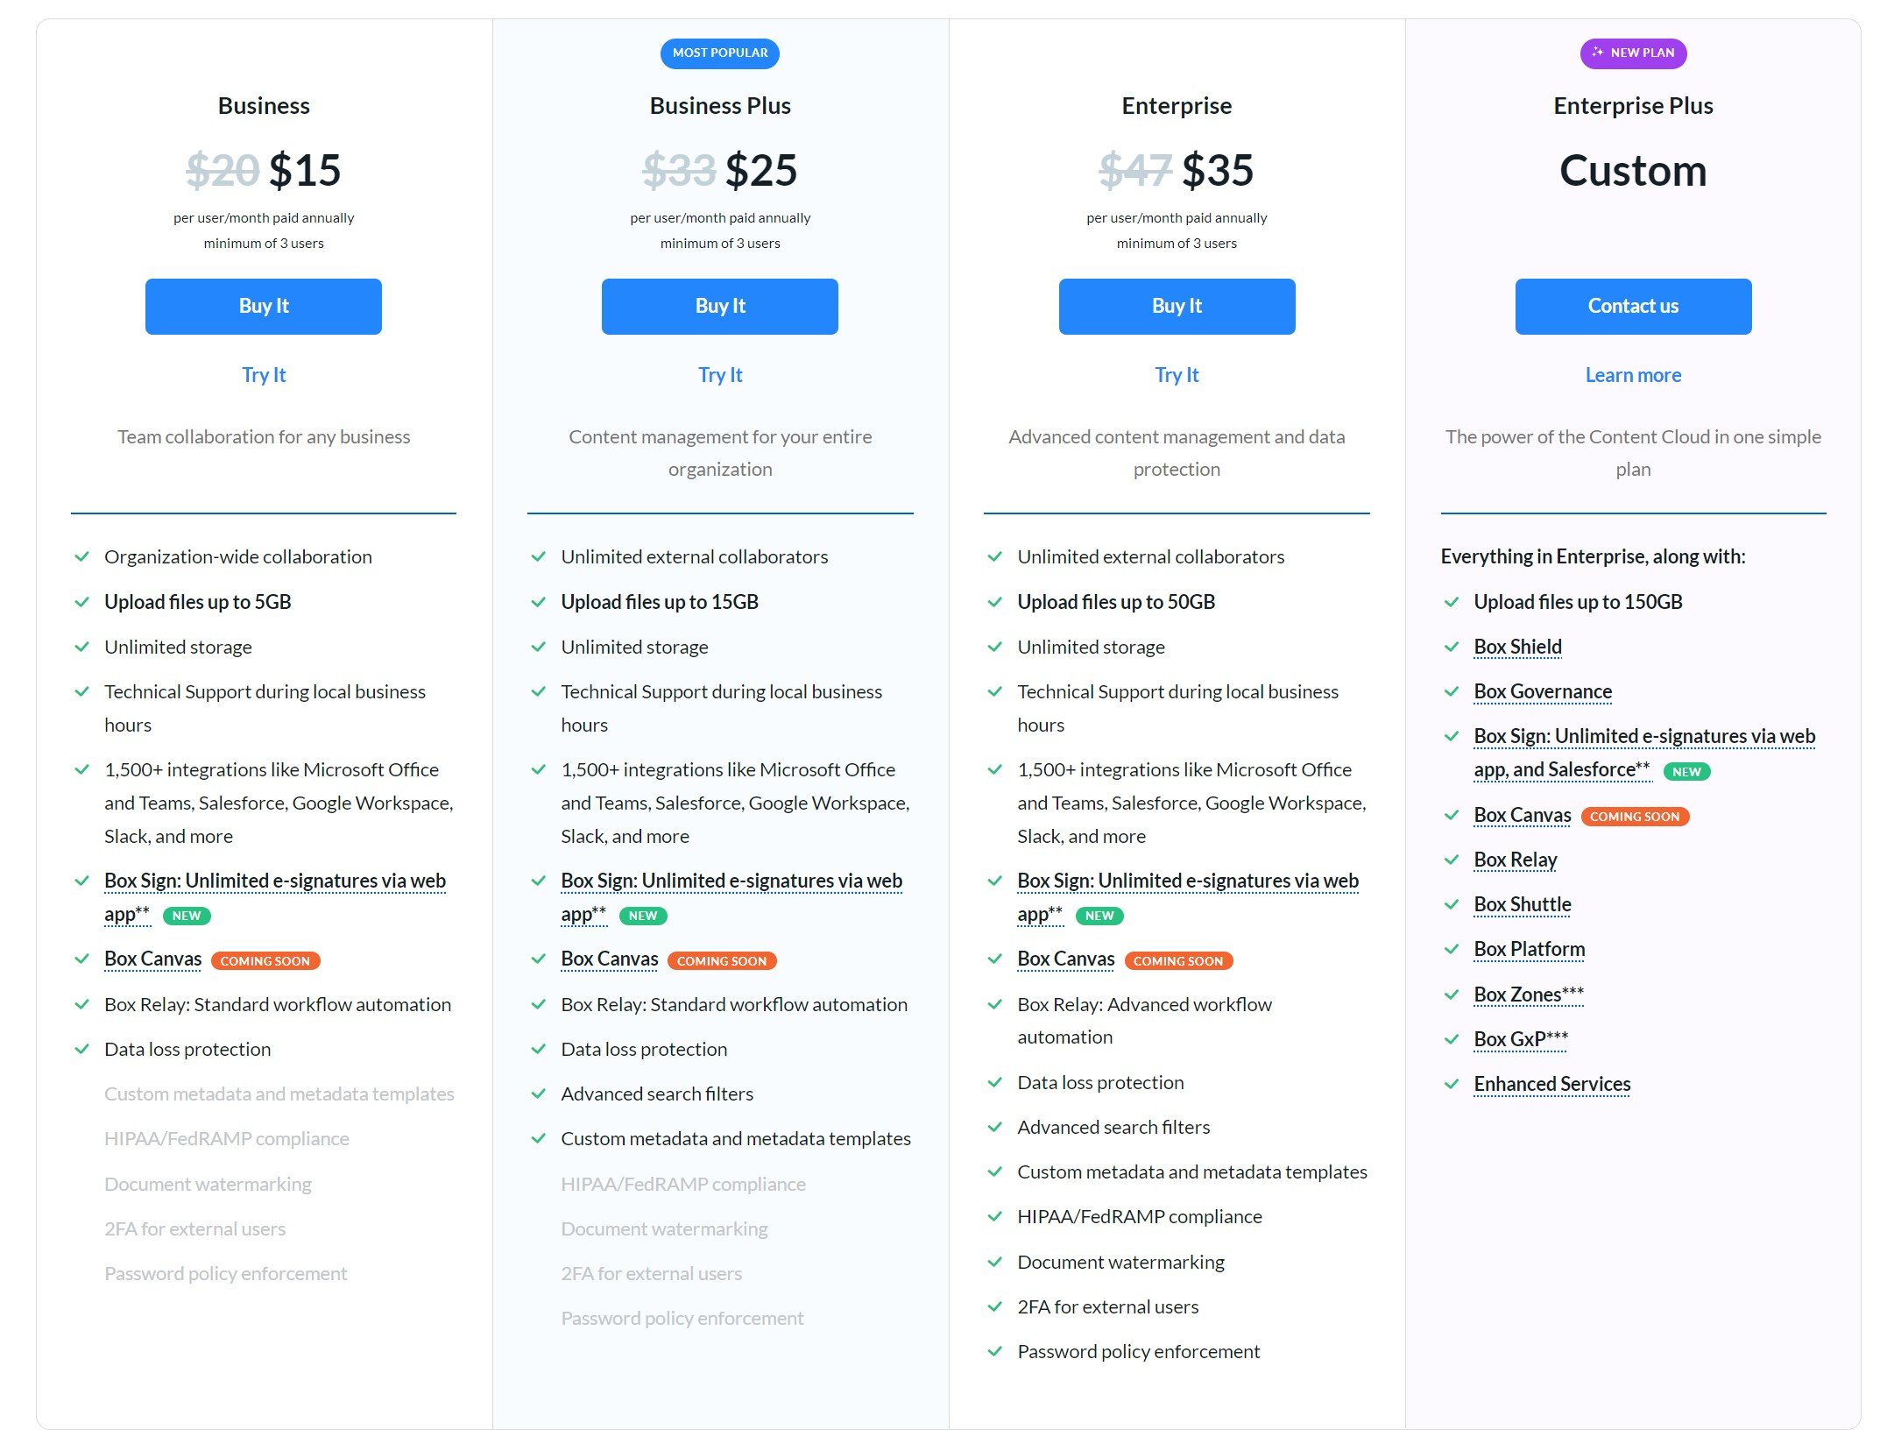Image resolution: width=1887 pixels, height=1444 pixels.
Task: Click Buy It button for Enterprise plan
Action: coord(1176,307)
